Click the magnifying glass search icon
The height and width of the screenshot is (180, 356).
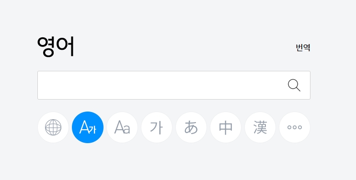click(x=294, y=85)
